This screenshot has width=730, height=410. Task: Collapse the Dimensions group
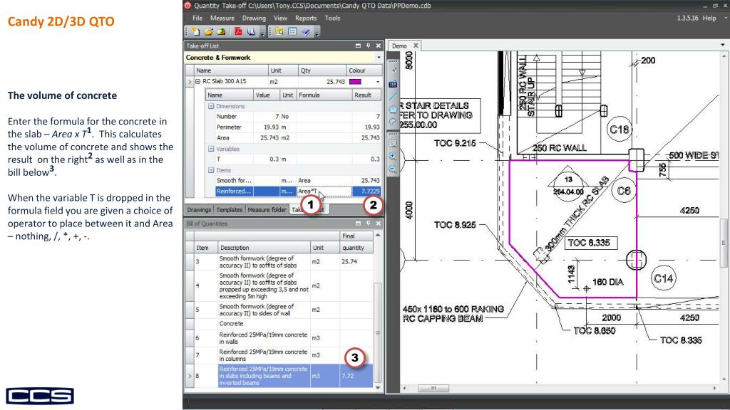point(211,106)
